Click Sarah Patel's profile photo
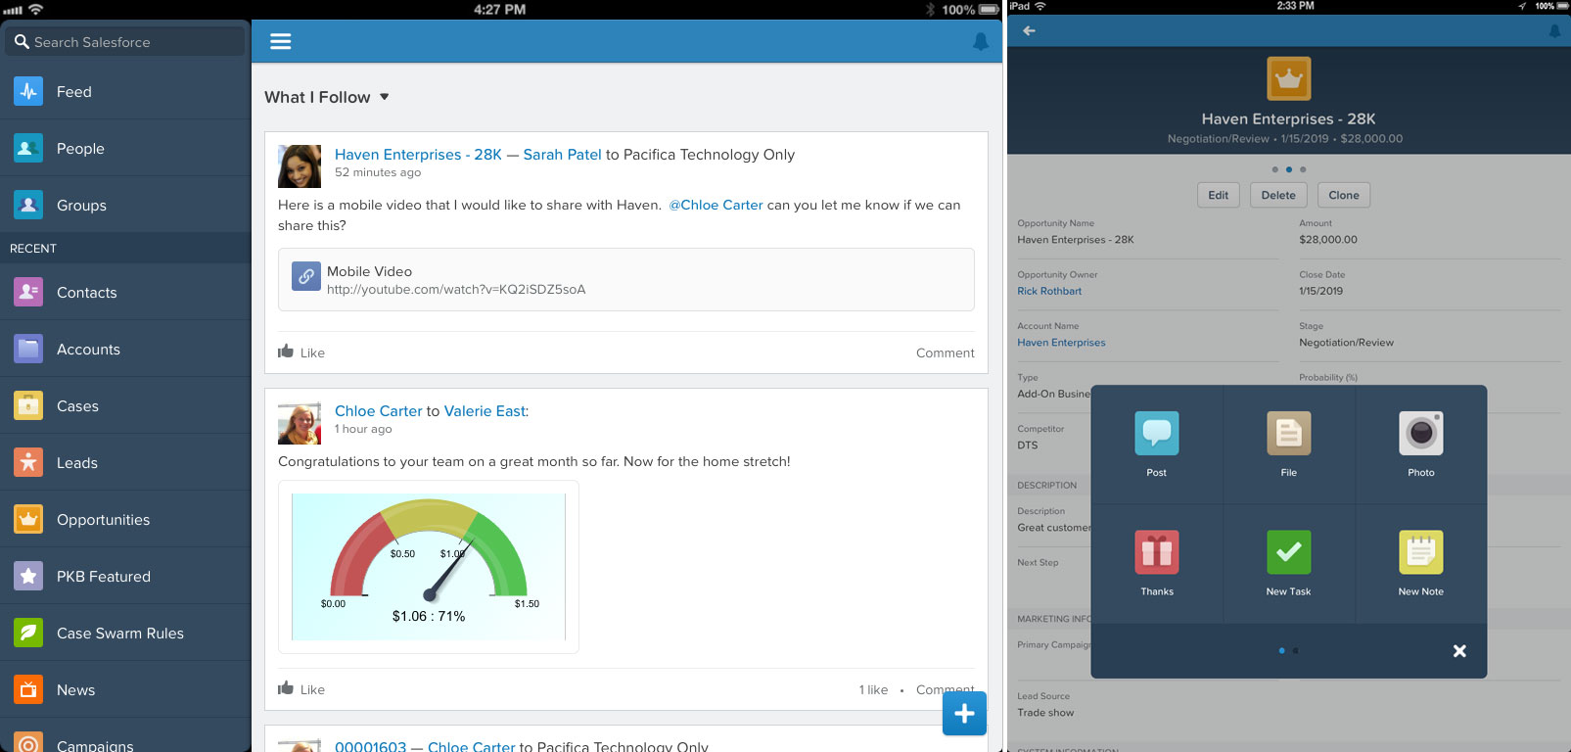Viewport: 1571px width, 752px height. click(300, 166)
